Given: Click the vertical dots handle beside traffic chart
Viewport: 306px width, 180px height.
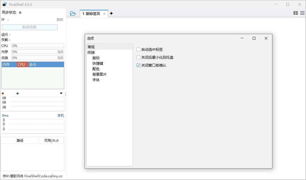Looking at the screenshot, I should (65, 94).
